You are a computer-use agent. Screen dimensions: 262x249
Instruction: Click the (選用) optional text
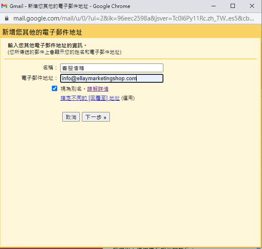point(128,98)
